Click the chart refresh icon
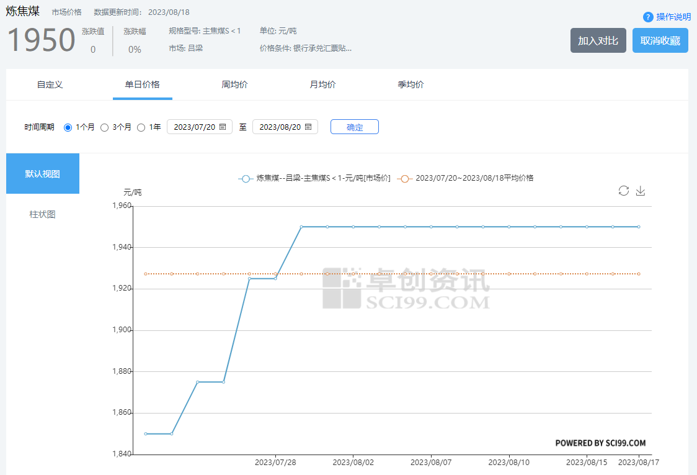 [623, 191]
